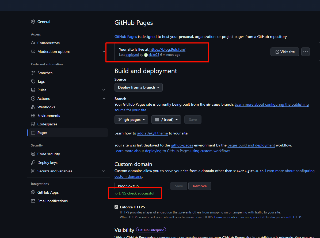
Task: Click the Secrets and variables asterisk icon
Action: (x=33, y=171)
